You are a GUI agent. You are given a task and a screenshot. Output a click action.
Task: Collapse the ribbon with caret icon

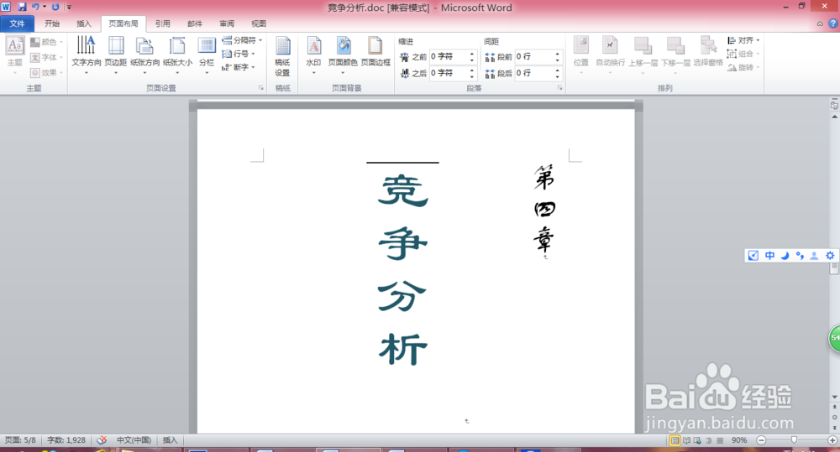click(x=820, y=23)
